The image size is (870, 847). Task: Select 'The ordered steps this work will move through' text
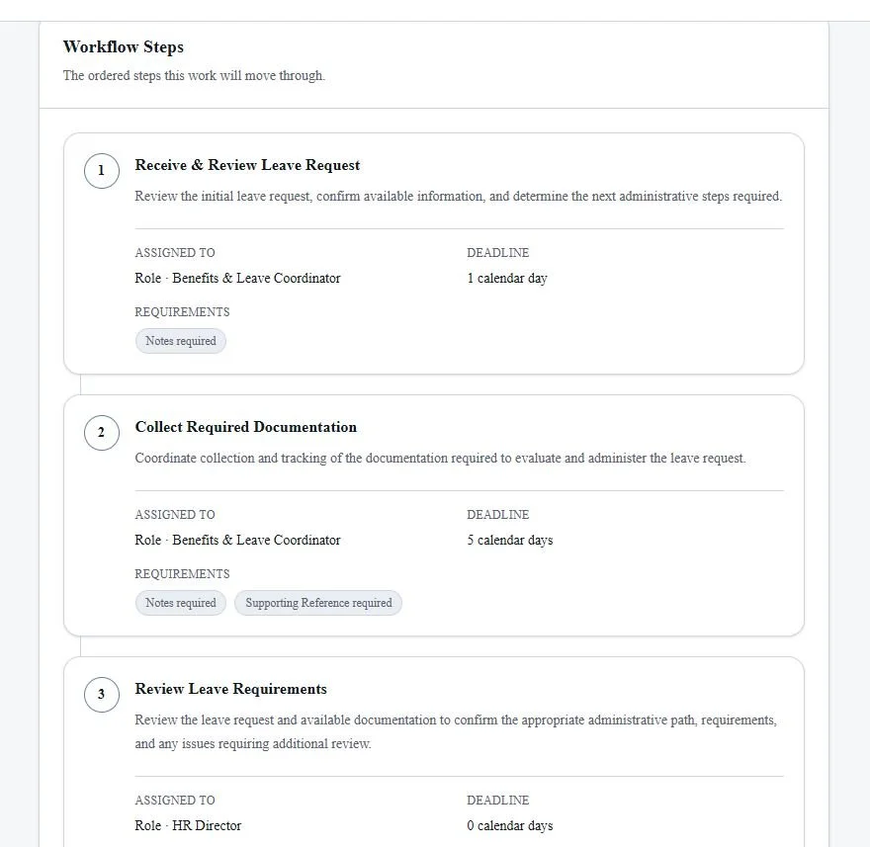click(194, 75)
